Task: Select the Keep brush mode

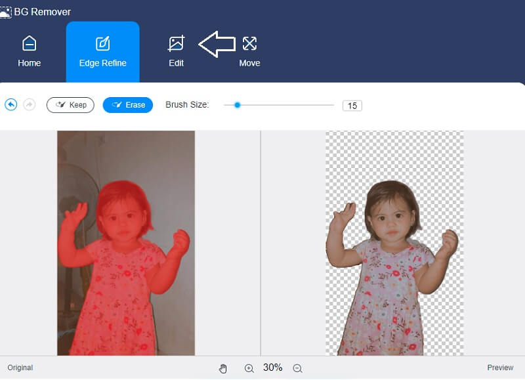Action: click(x=70, y=105)
